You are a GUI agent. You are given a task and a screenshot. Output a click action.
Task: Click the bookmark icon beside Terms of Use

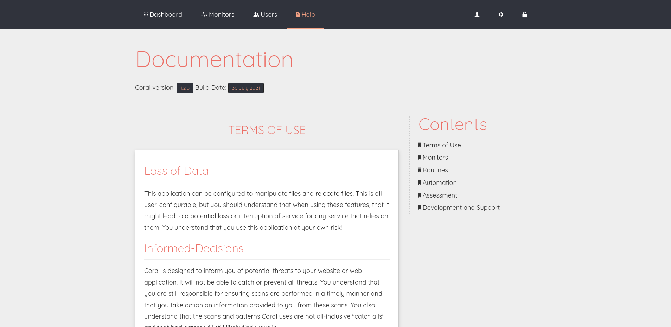[x=420, y=145]
